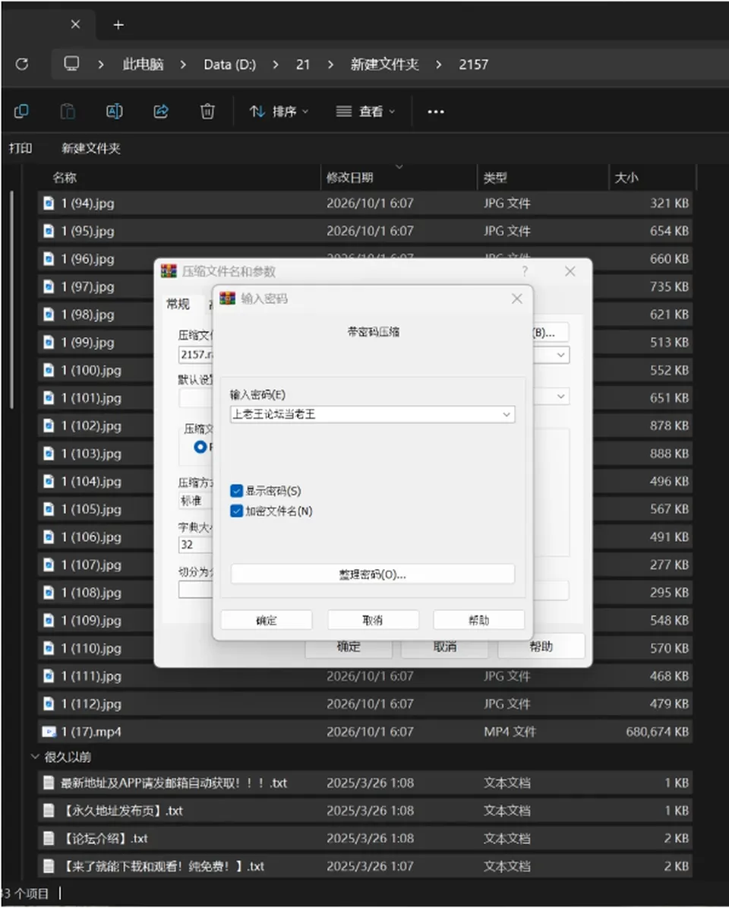Go to 此电脑 in the address bar
The width and height of the screenshot is (729, 908).
(x=143, y=64)
